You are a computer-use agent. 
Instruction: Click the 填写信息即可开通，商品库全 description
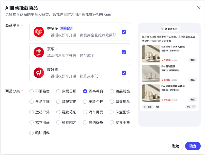(x=71, y=56)
